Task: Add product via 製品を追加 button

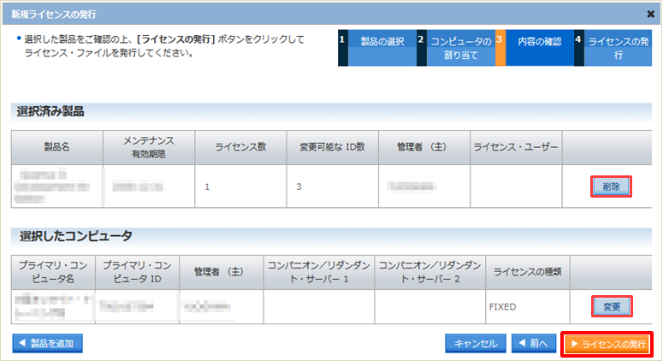Action: [x=47, y=343]
